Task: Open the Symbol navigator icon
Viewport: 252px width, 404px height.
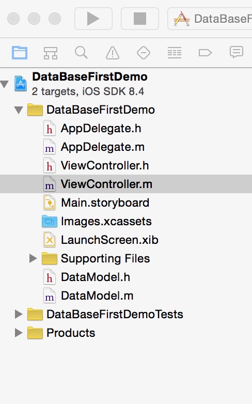Action: click(x=51, y=53)
